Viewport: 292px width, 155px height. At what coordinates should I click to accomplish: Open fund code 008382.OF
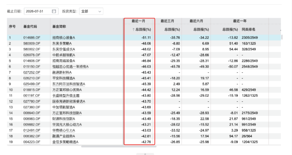(32, 136)
